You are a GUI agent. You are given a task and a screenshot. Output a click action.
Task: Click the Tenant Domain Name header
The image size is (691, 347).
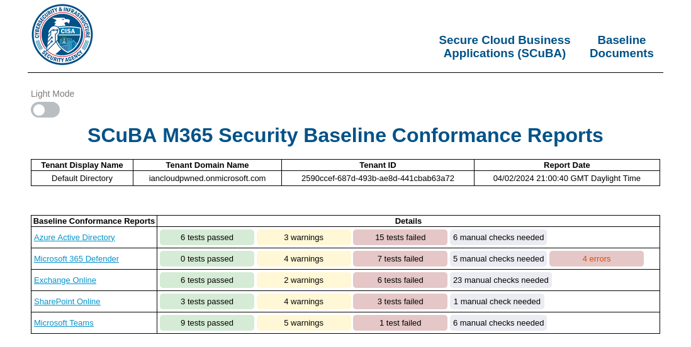click(x=207, y=165)
